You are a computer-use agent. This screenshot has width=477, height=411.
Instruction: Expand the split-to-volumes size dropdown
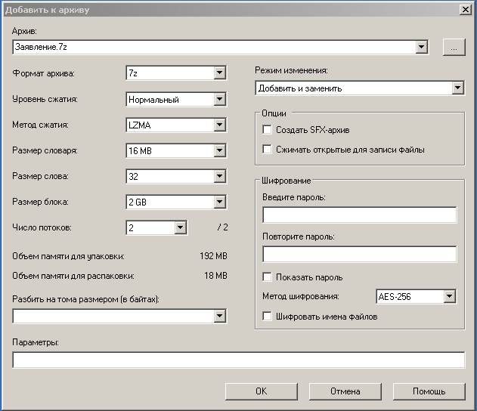[x=119, y=316]
